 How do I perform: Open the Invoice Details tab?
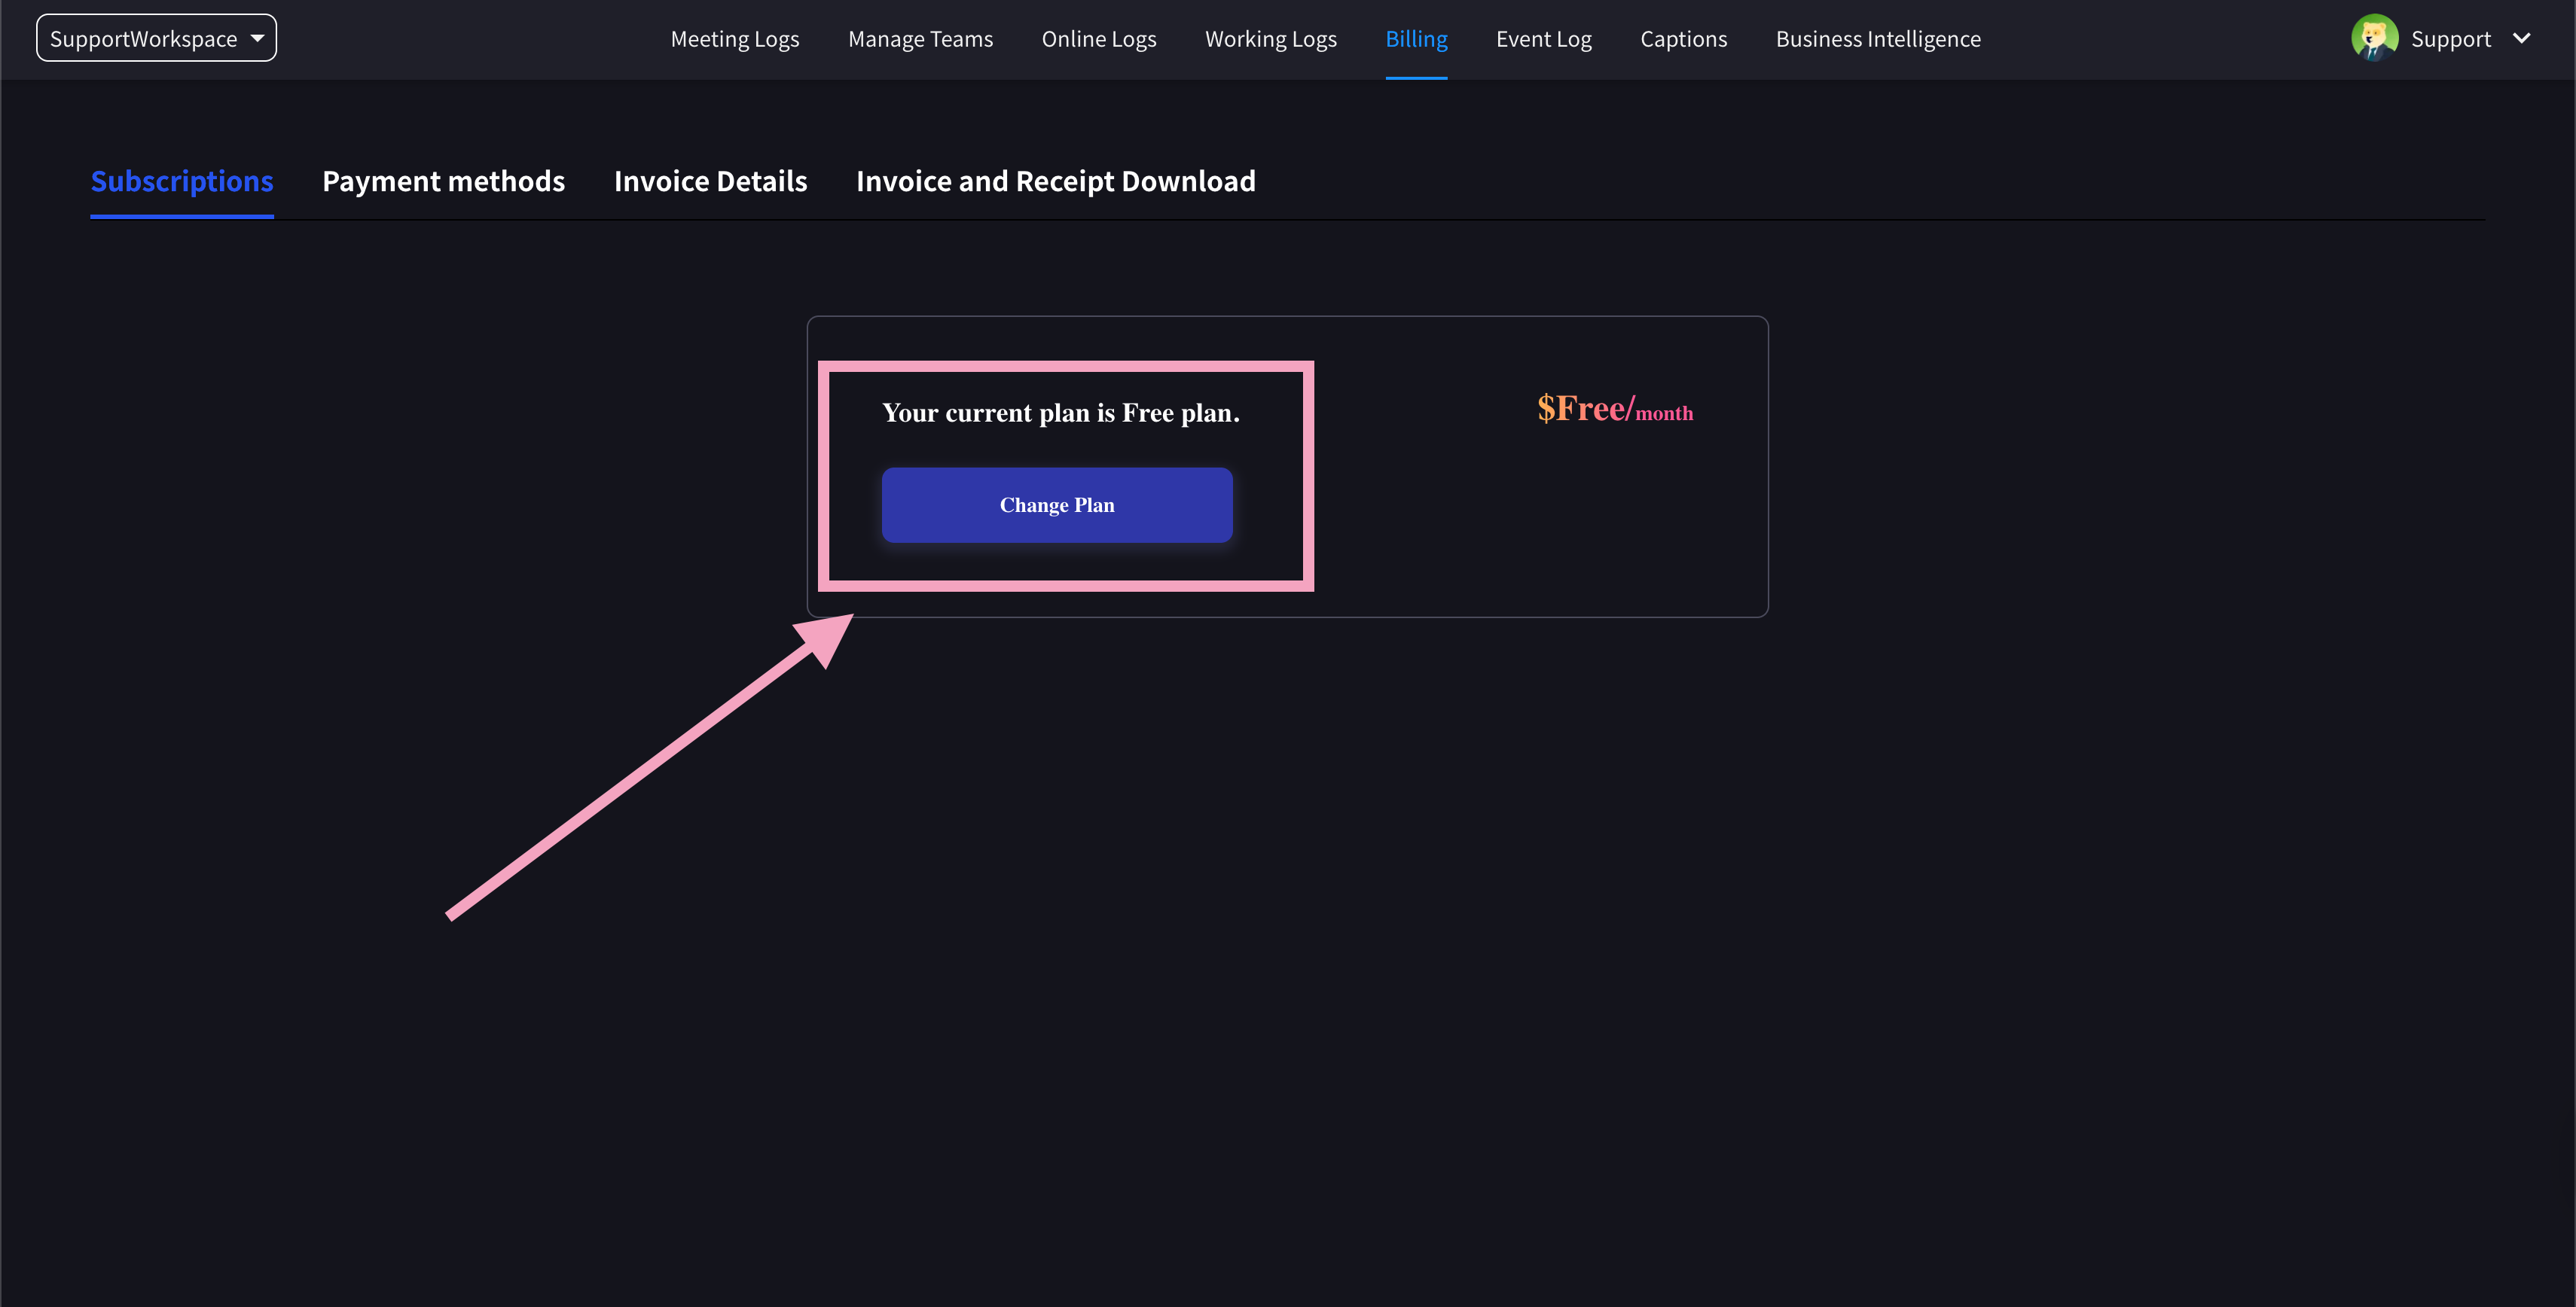coord(710,181)
